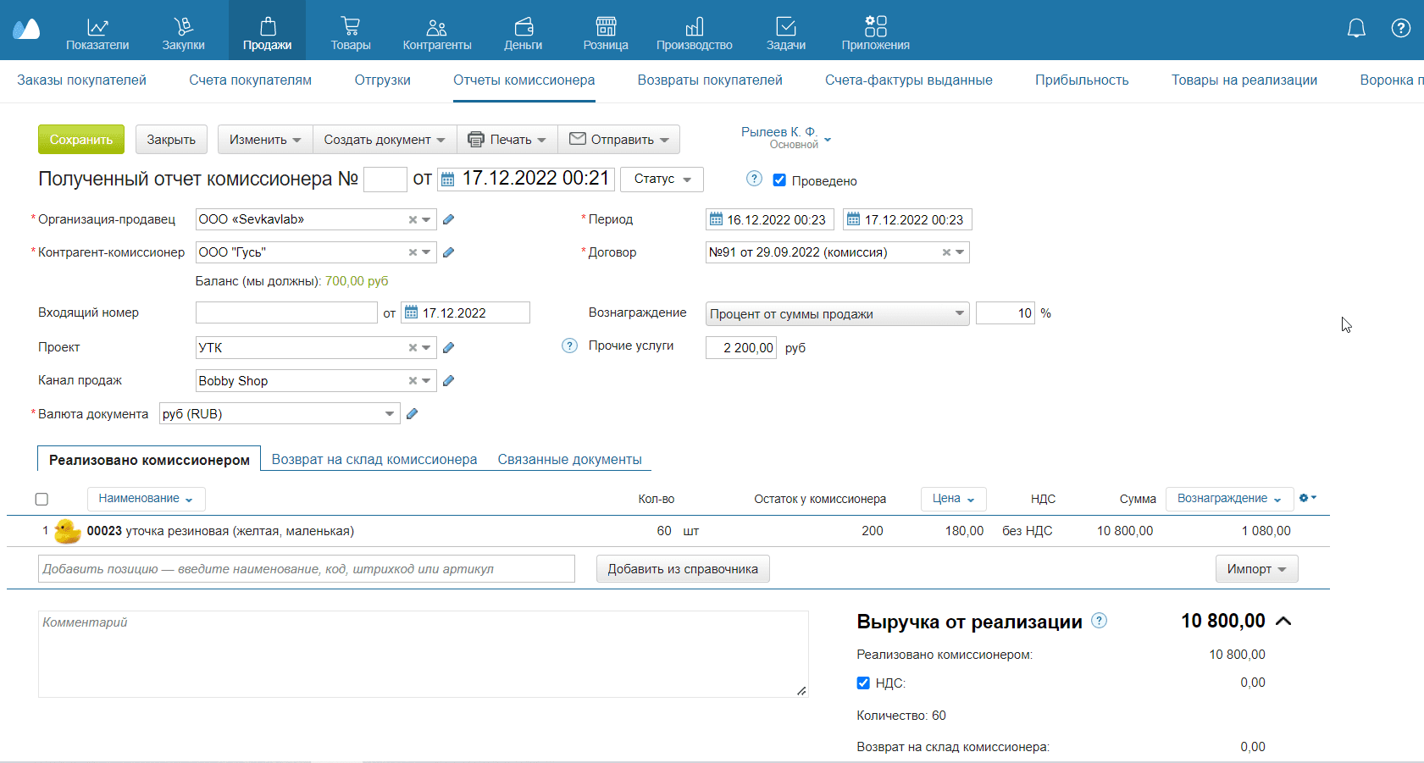Check the select-all rows checkbox

point(42,499)
